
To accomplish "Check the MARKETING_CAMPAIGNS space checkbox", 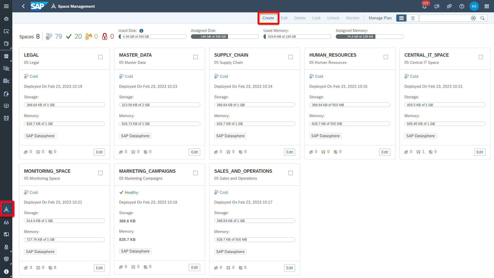I will tap(196, 173).
